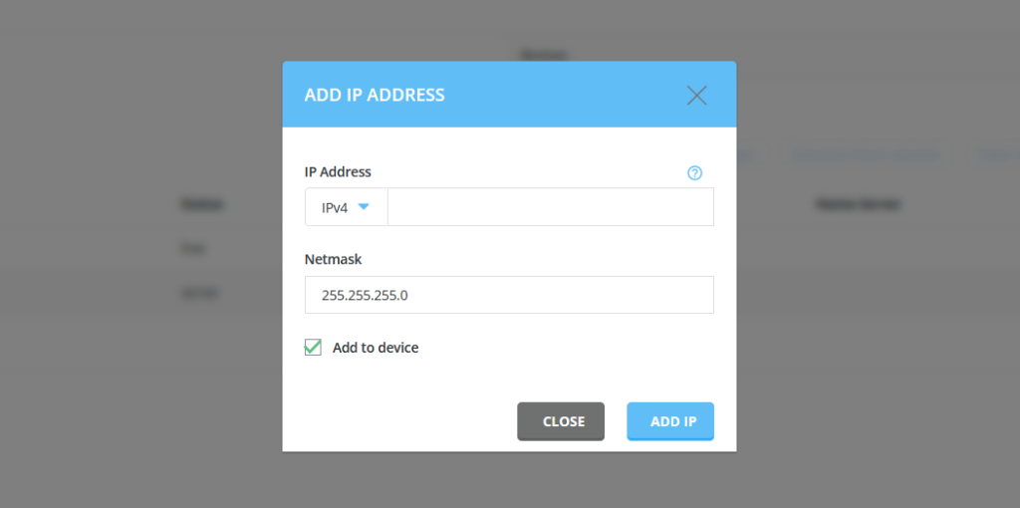Click the green checkmark beside Add to device
Image resolution: width=1020 pixels, height=508 pixels.
click(313, 347)
